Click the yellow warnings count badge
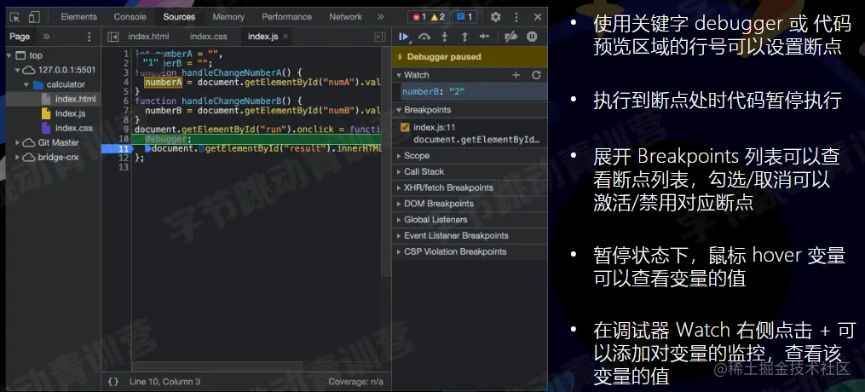Viewport: 865px width, 392px height. [x=438, y=17]
